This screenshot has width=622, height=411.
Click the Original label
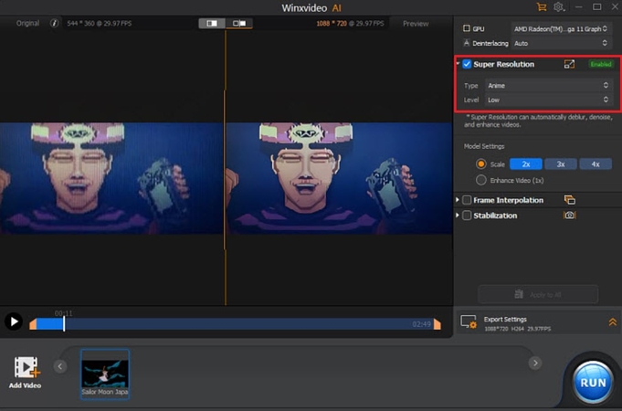pyautogui.click(x=27, y=23)
